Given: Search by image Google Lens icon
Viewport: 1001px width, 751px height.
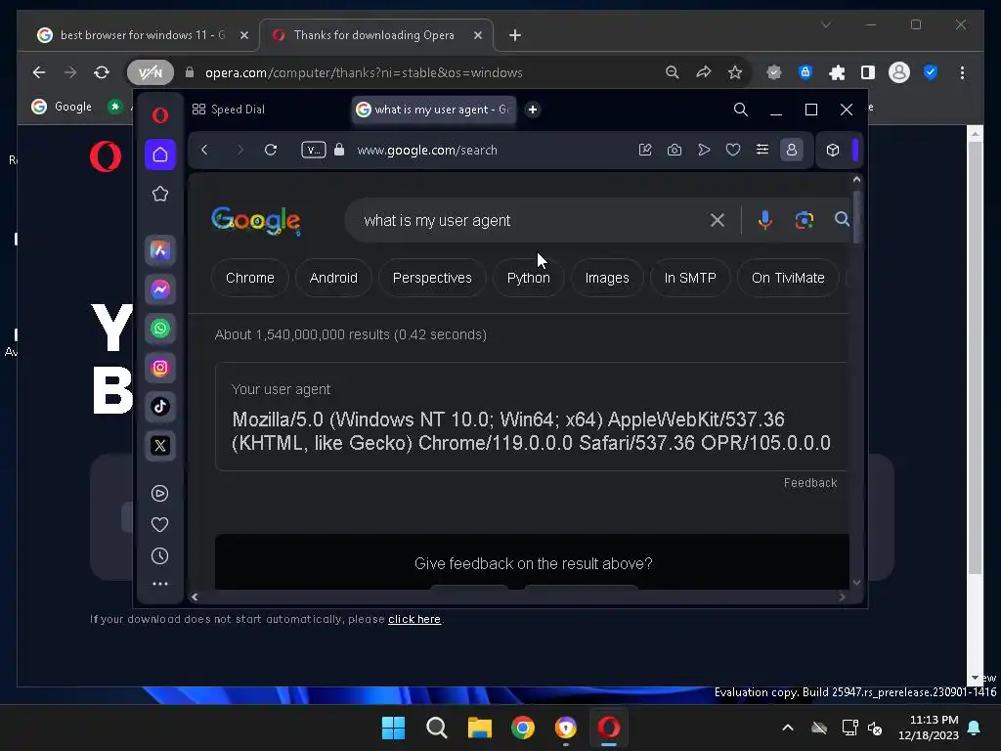Looking at the screenshot, I should [x=804, y=220].
